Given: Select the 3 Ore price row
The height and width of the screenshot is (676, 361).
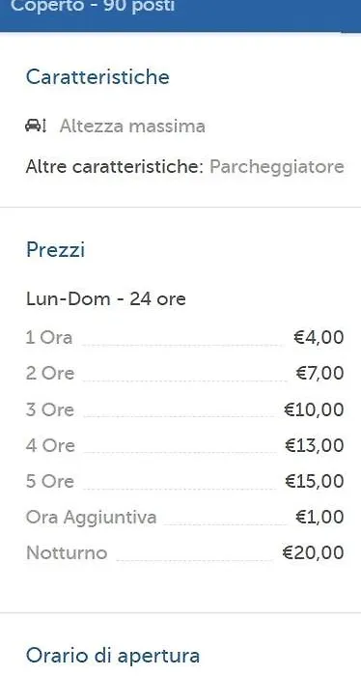Looking at the screenshot, I should click(184, 409).
